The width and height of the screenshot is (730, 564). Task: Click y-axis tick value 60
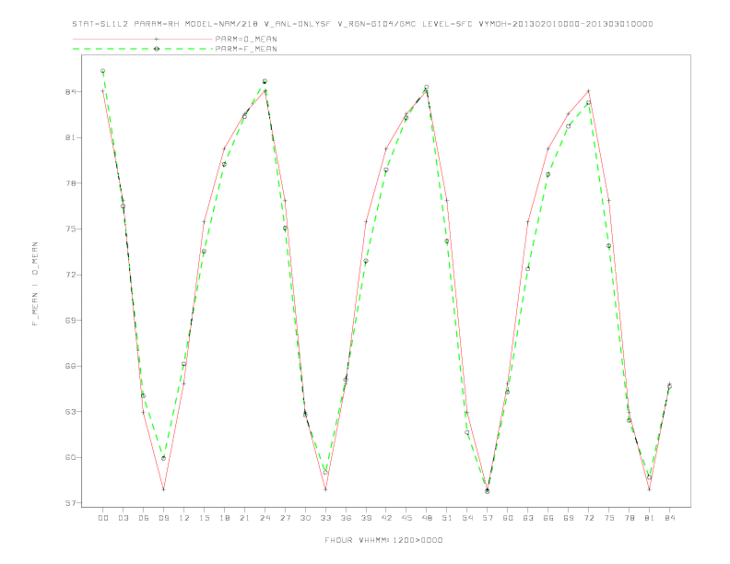pyautogui.click(x=70, y=457)
